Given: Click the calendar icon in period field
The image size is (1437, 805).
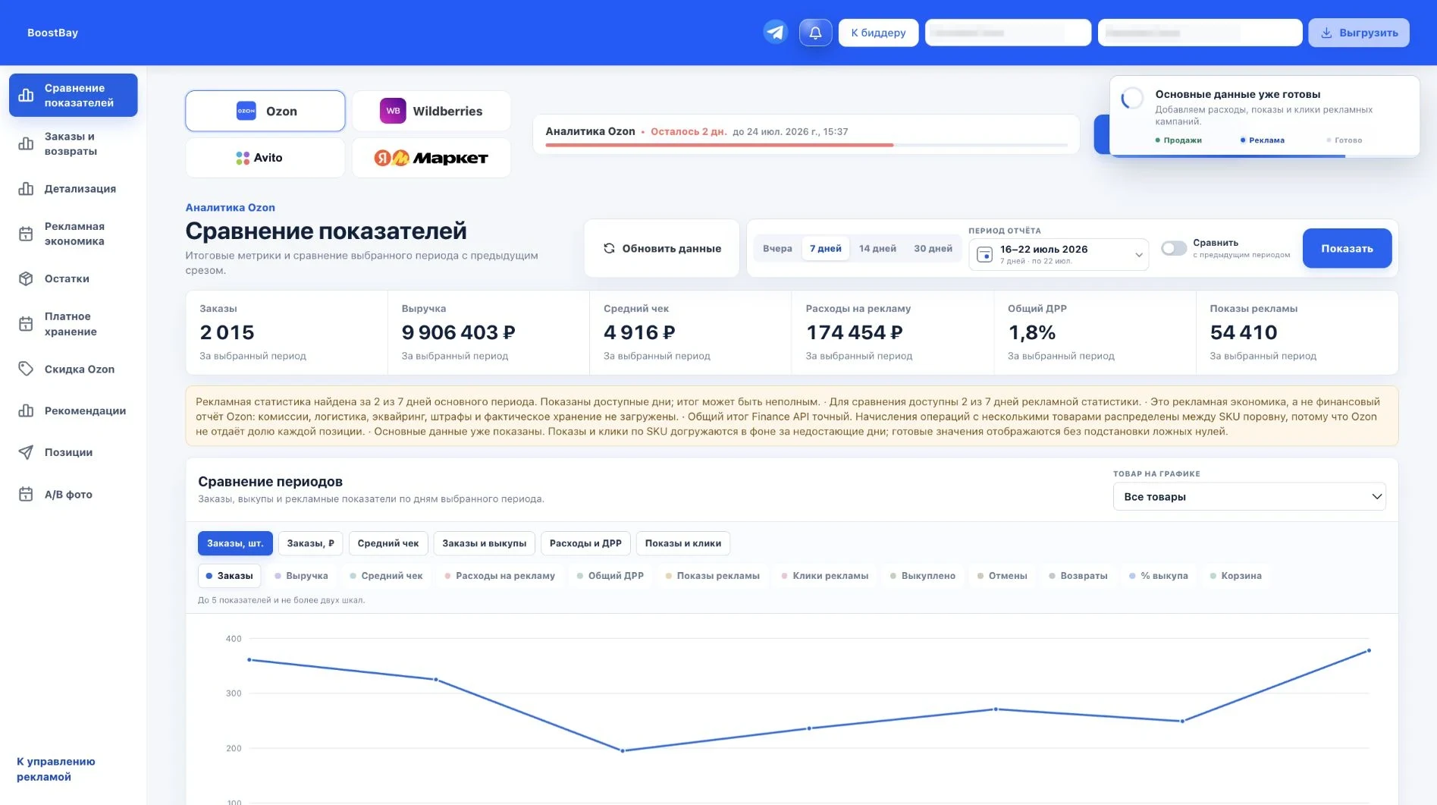Looking at the screenshot, I should pos(984,255).
